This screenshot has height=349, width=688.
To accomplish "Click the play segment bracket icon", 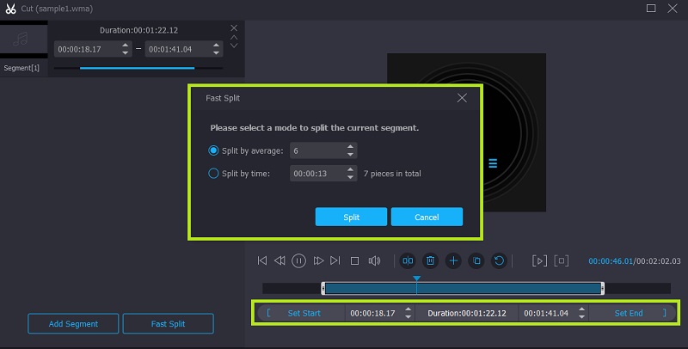I will (539, 260).
